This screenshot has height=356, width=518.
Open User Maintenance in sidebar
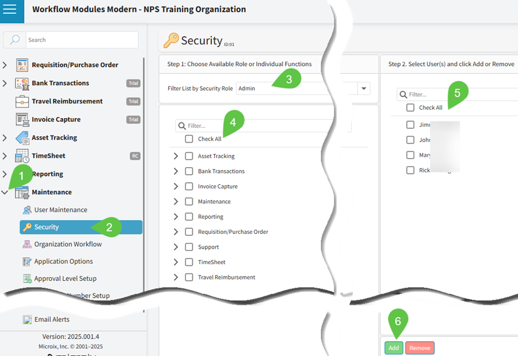point(61,210)
